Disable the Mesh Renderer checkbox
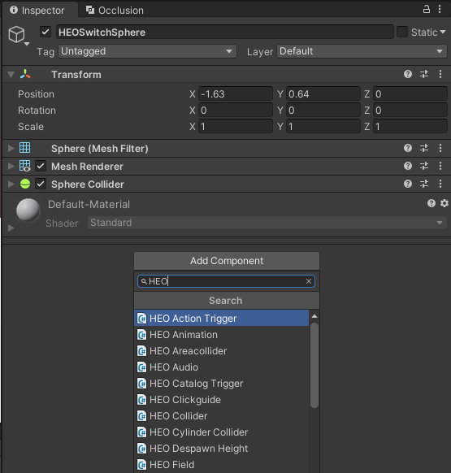Screen dimensions: 451x473 click(x=41, y=166)
